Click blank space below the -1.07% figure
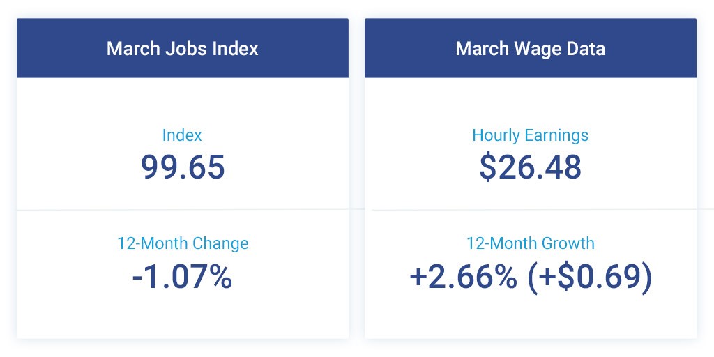The height and width of the screenshot is (357, 714). (182, 315)
